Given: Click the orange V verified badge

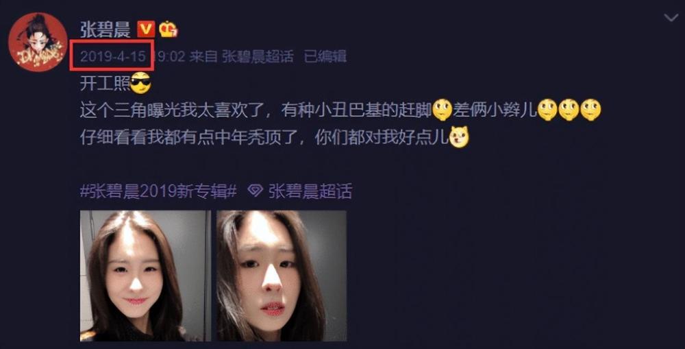Looking at the screenshot, I should [145, 29].
